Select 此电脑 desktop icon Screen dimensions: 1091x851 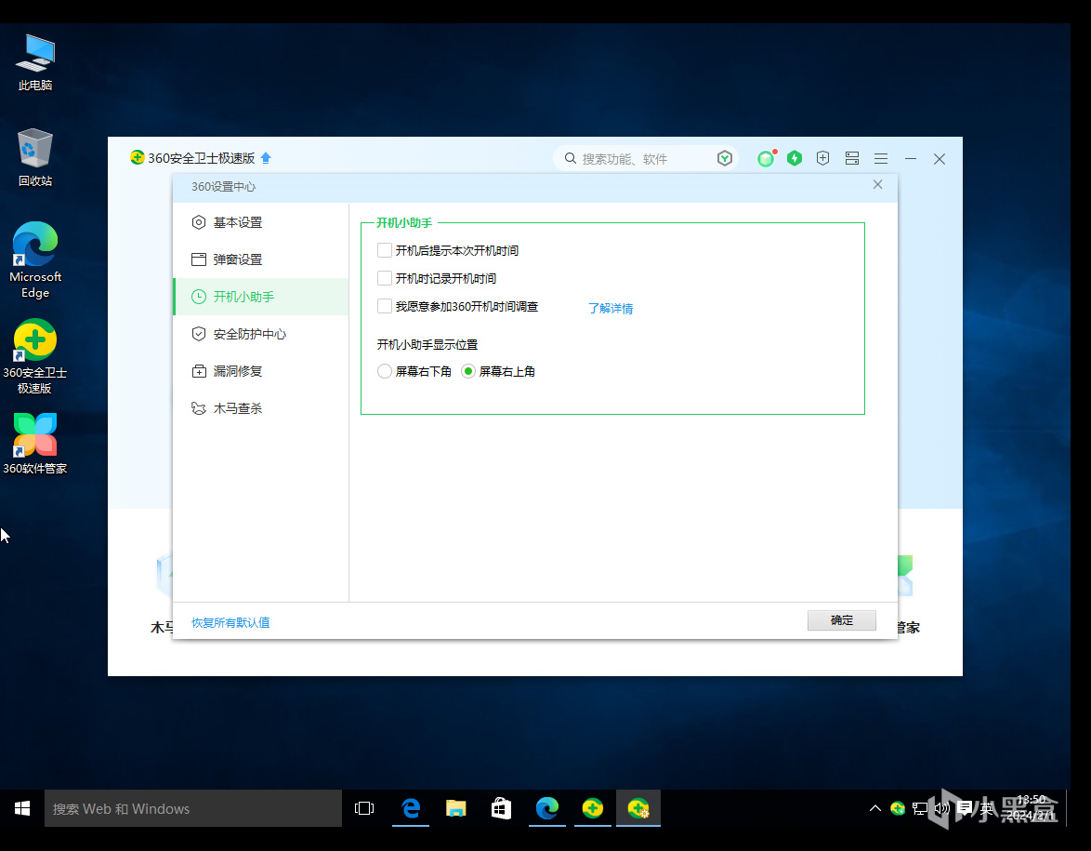click(34, 62)
